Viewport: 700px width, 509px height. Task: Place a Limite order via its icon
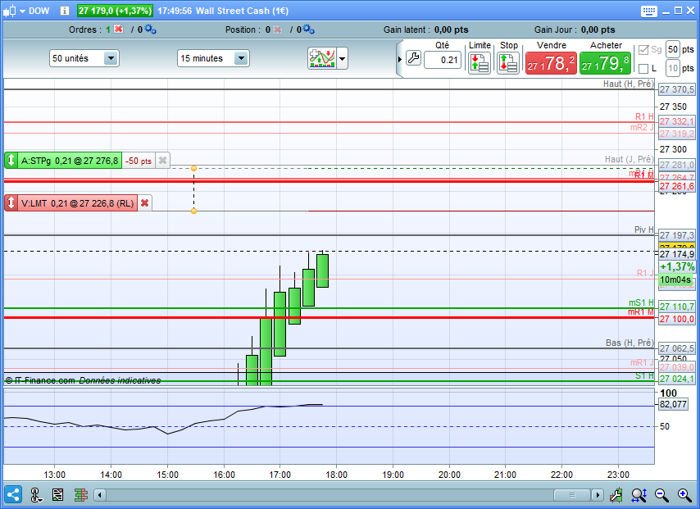click(x=479, y=62)
